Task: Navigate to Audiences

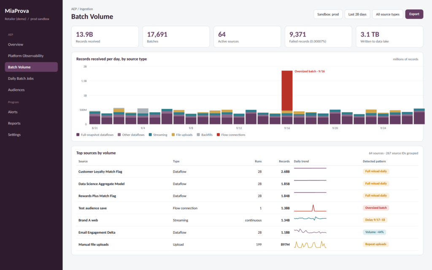Action: [x=31, y=90]
